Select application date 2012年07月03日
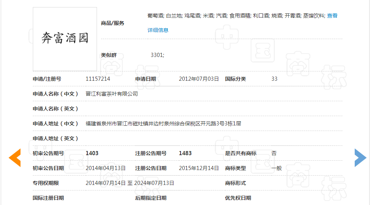 199,79
